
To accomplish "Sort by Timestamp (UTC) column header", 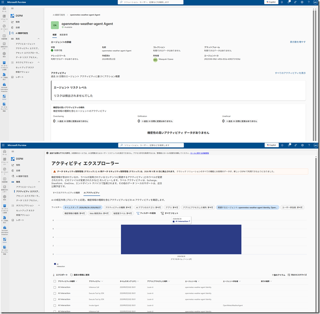I will tap(129, 281).
